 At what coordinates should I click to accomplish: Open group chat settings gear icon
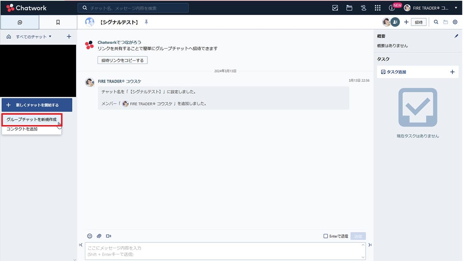point(455,22)
